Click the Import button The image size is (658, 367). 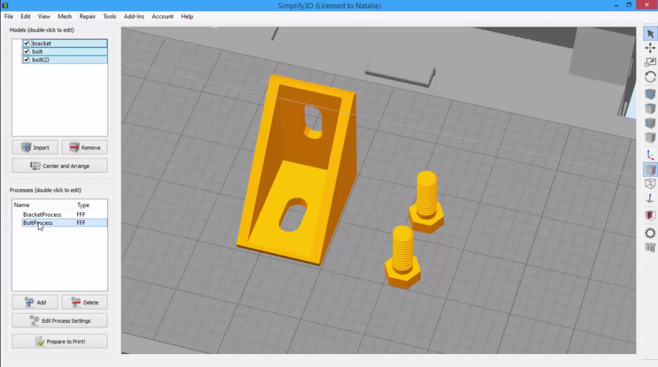point(35,147)
